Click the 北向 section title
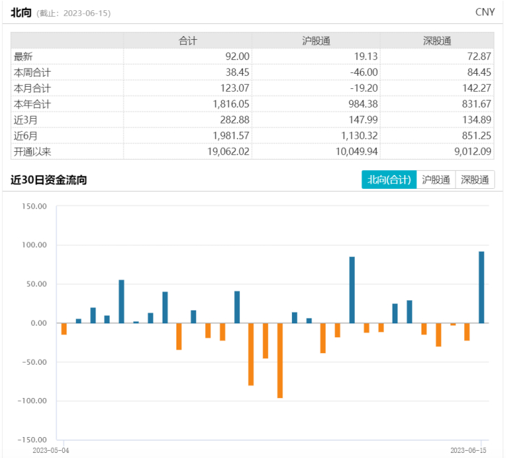 (x=21, y=13)
